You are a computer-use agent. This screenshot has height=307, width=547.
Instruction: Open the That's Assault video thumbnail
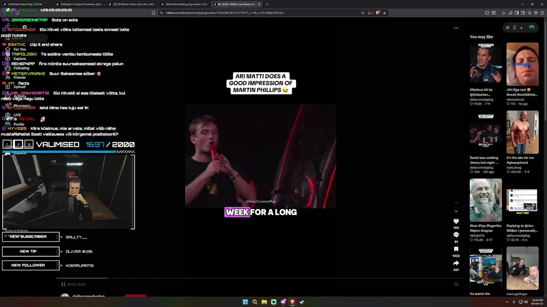click(486, 268)
